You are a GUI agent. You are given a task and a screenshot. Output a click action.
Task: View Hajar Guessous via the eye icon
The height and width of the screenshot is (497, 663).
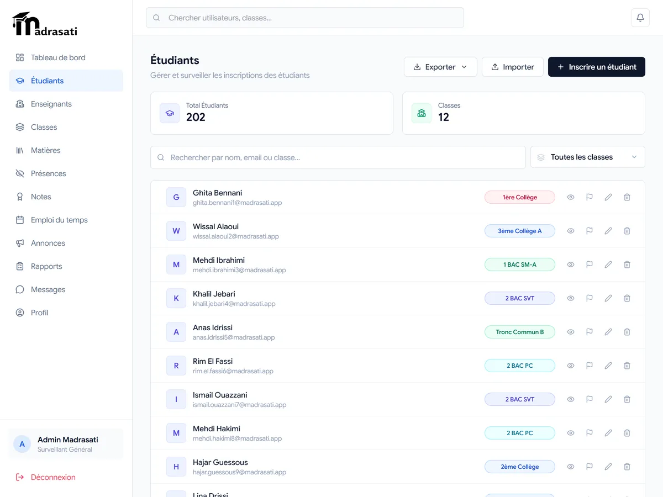coord(571,467)
